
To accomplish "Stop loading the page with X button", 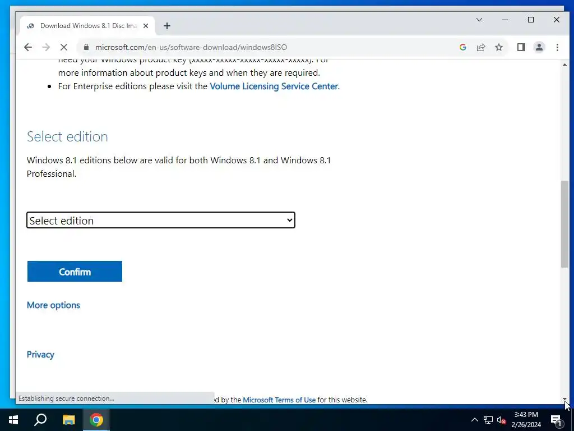I will [x=64, y=47].
